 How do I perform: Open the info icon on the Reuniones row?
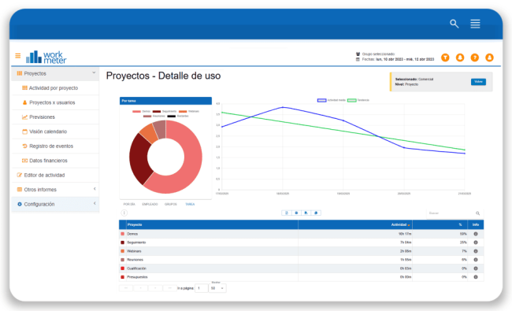[476, 260]
